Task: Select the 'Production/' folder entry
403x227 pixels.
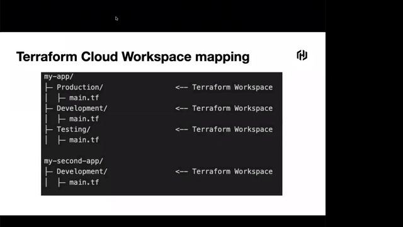Action: click(x=80, y=87)
